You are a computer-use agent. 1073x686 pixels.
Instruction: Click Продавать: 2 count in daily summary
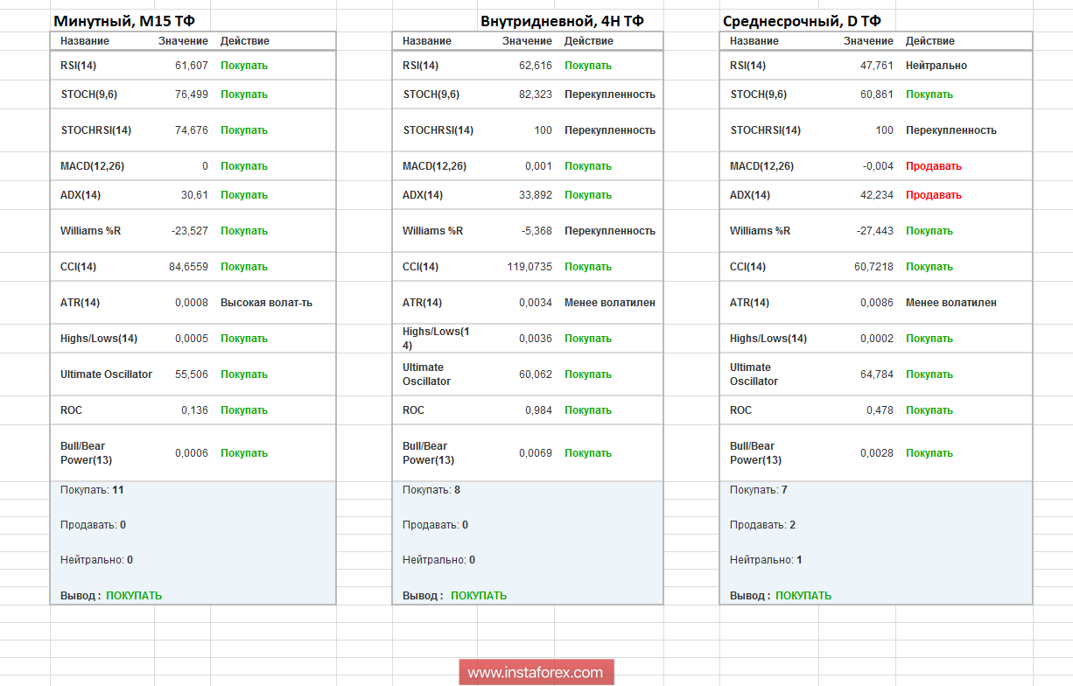point(762,525)
